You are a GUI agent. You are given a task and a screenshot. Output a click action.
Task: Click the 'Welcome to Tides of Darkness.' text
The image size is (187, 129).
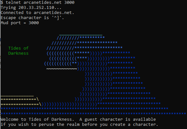36,119
